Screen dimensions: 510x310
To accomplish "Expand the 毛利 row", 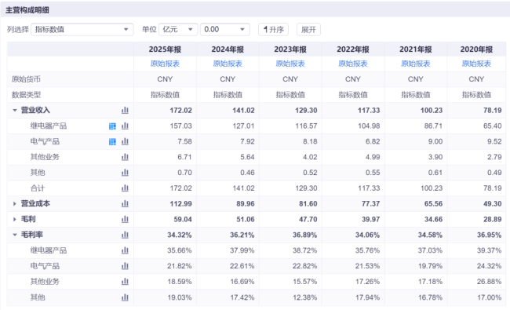I will (15, 219).
